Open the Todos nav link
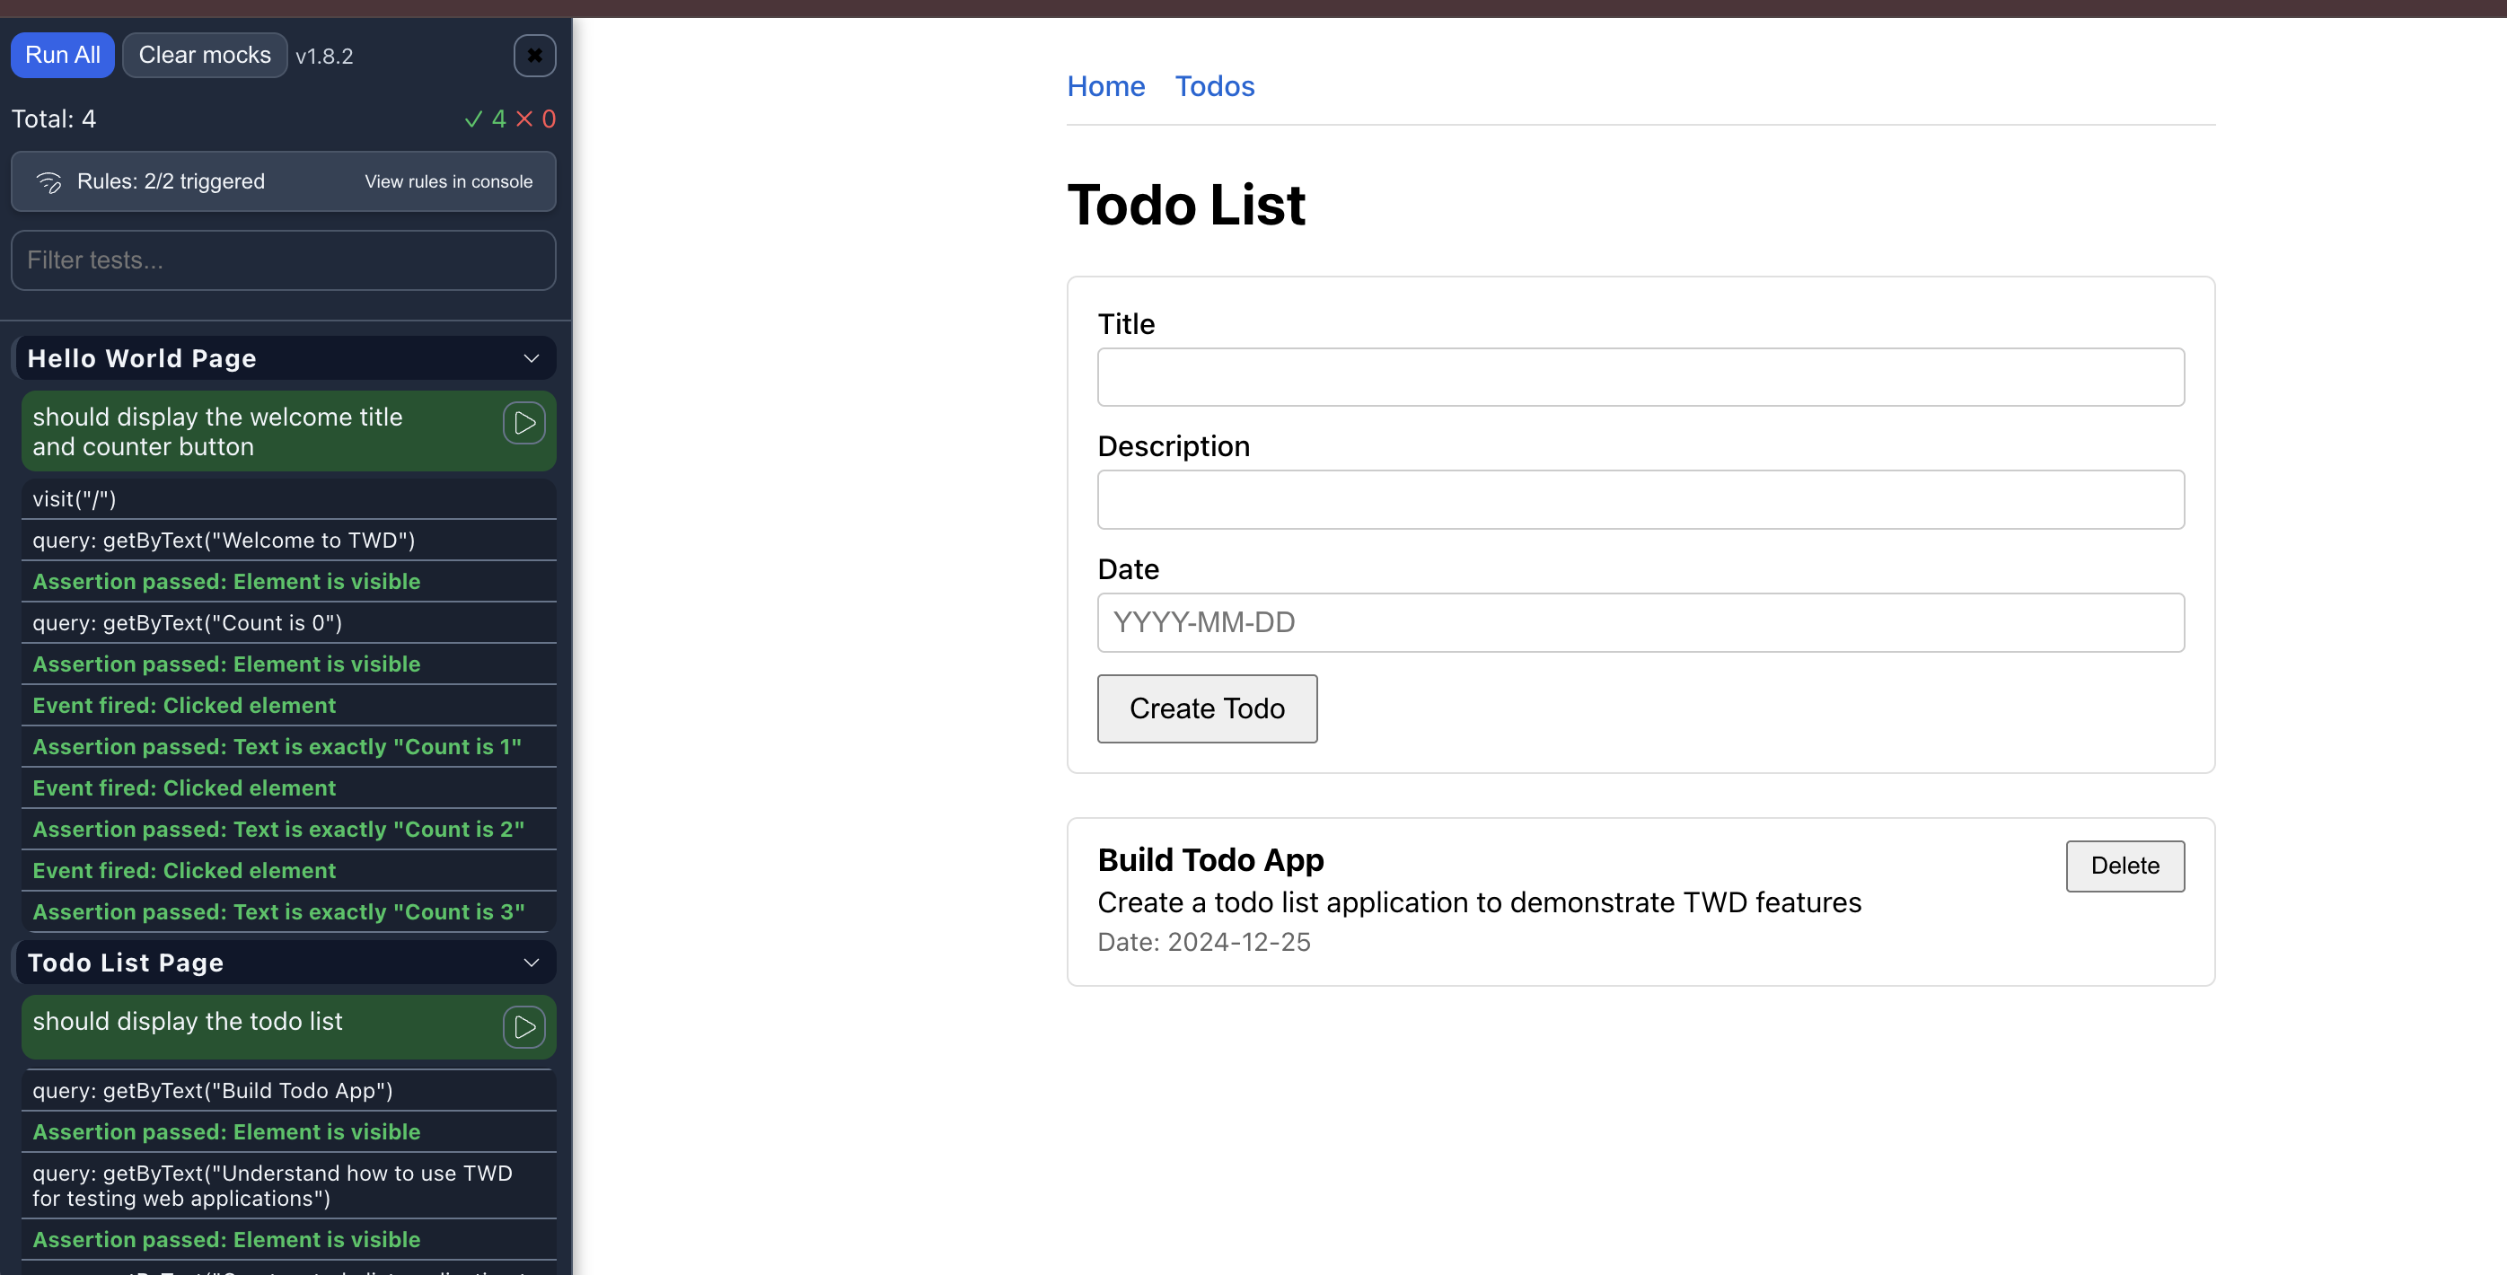 pyautogui.click(x=1215, y=86)
